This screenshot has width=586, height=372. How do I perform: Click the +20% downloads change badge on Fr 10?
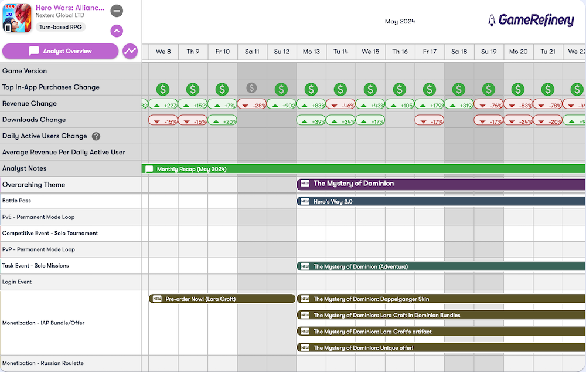[x=222, y=120]
